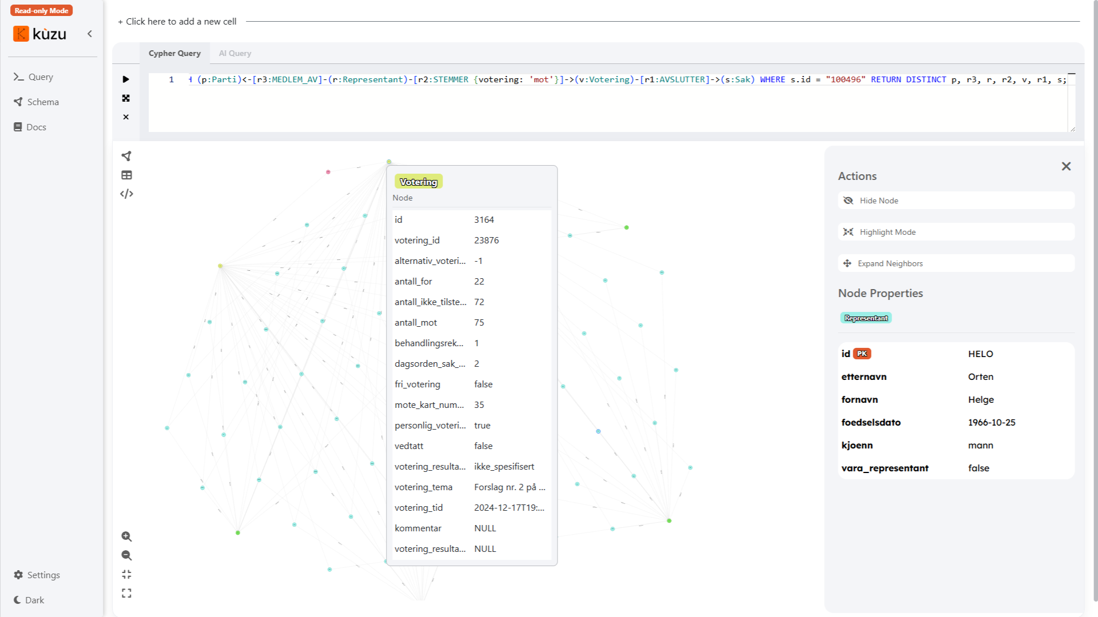
Task: Toggle Highlight Mode
Action: [x=956, y=232]
